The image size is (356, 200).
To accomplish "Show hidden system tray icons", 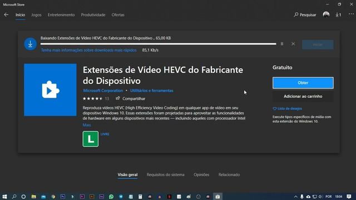I will point(295,197).
